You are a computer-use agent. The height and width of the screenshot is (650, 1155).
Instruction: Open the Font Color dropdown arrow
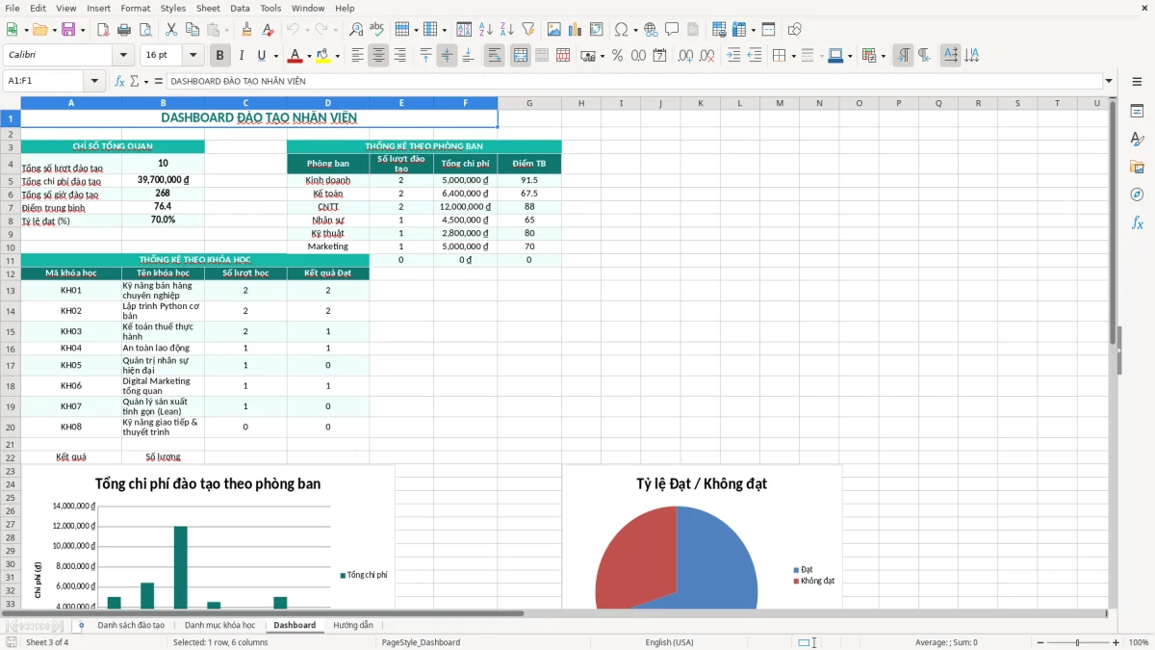pos(308,56)
